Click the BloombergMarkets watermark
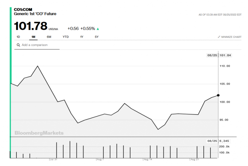This screenshot has height=166, width=248. 39,133
